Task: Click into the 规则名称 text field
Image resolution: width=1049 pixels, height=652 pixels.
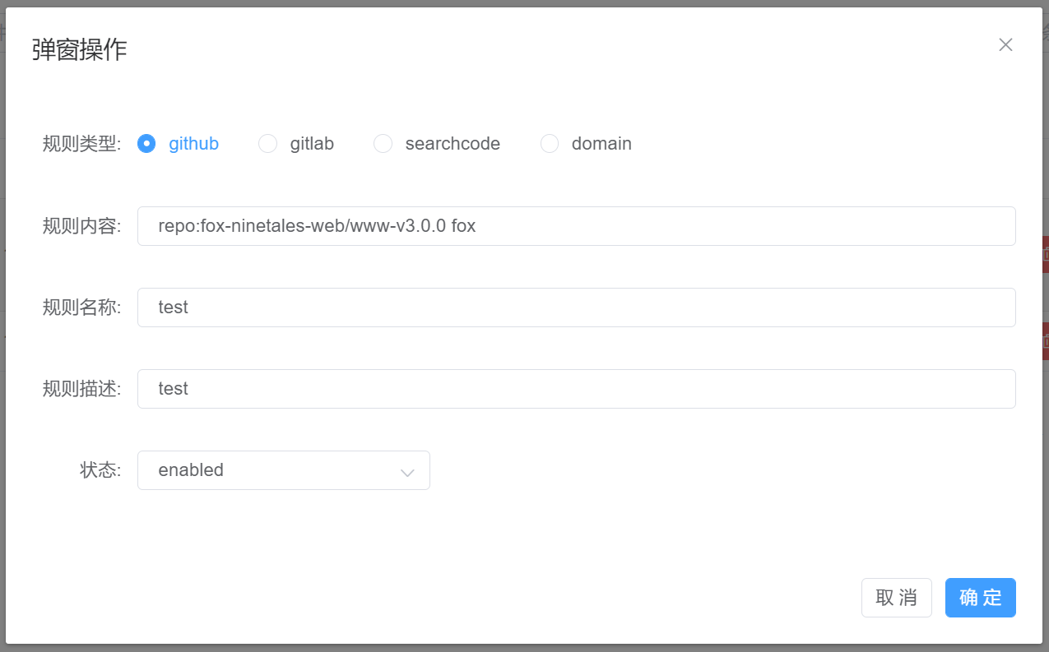Action: [x=576, y=308]
